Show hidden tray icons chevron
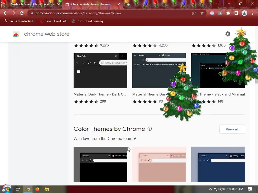This screenshot has height=193, width=258. 210,189
